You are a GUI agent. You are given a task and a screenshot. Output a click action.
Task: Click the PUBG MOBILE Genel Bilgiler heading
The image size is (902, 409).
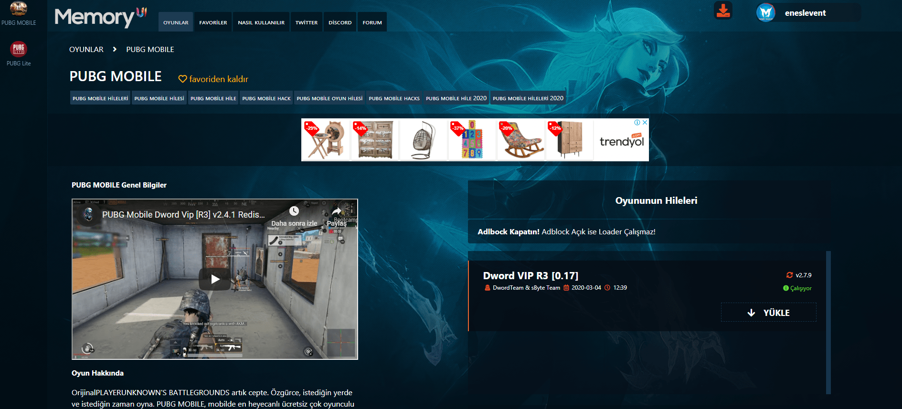tap(119, 185)
